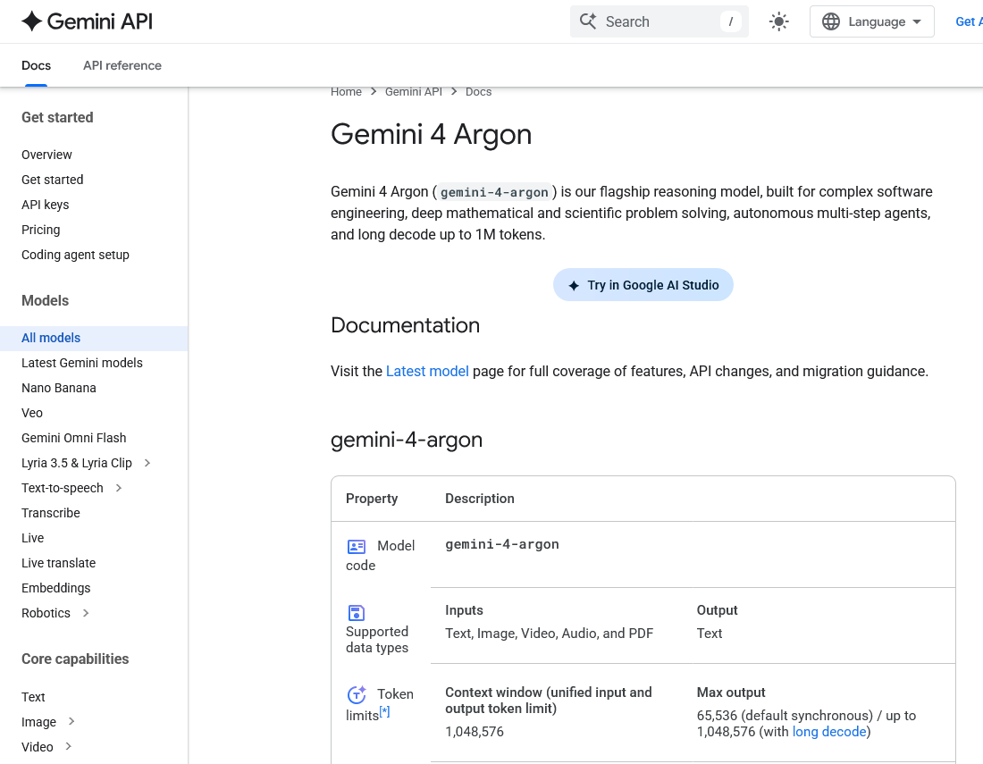Toggle the light/dark theme sun icon
Screen dimensions: 983x764
tap(778, 22)
